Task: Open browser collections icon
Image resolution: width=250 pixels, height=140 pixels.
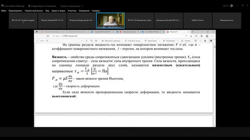Action: (202, 36)
